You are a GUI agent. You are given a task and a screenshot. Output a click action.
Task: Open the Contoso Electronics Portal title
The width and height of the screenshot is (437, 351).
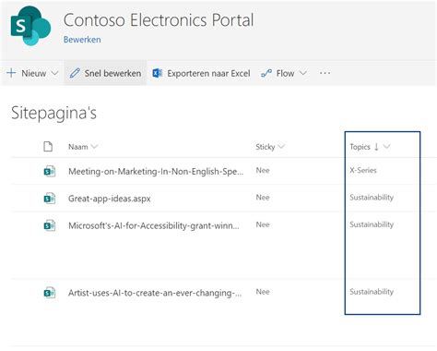coord(159,20)
